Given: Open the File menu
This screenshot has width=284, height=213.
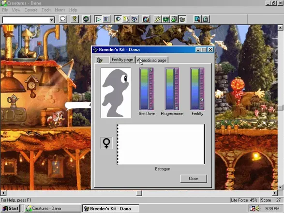Looking at the screenshot, I should pyautogui.click(x=5, y=10).
